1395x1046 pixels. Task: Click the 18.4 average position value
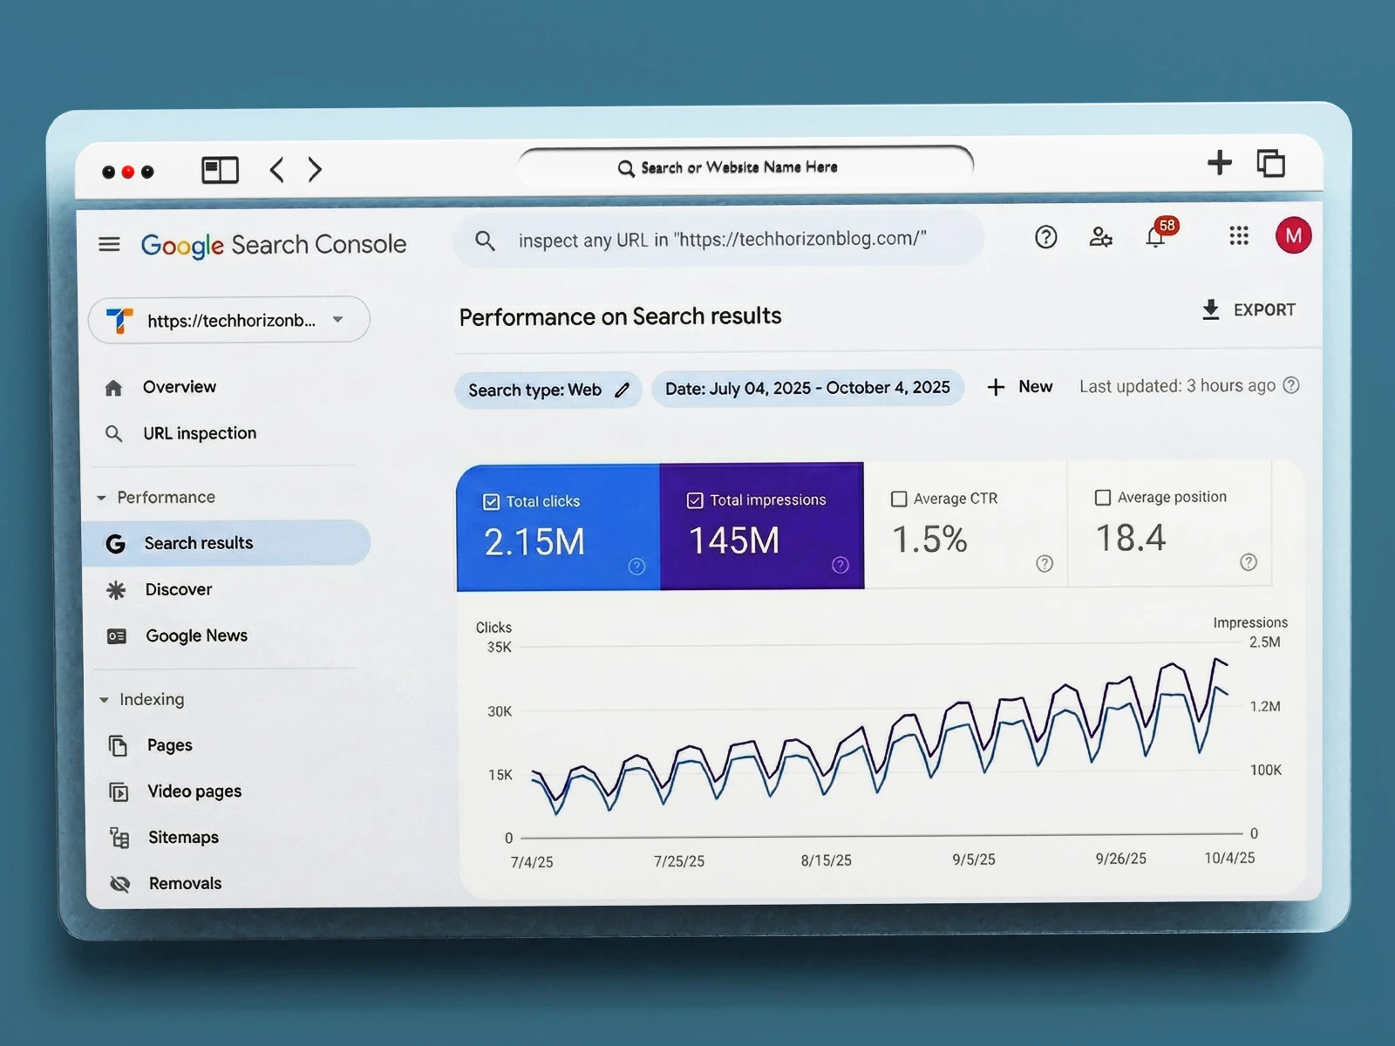(x=1130, y=538)
